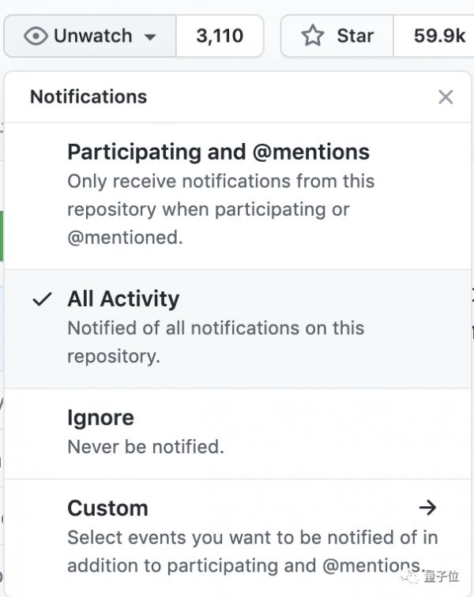474x597 pixels.
Task: Select Participating and @mentions option
Action: tap(218, 152)
